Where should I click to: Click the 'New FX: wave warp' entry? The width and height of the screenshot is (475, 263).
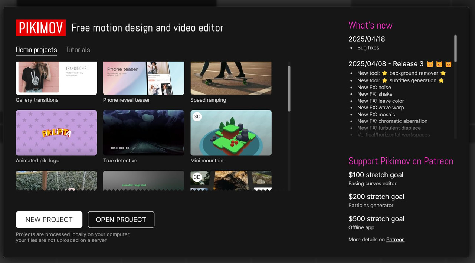coord(381,108)
